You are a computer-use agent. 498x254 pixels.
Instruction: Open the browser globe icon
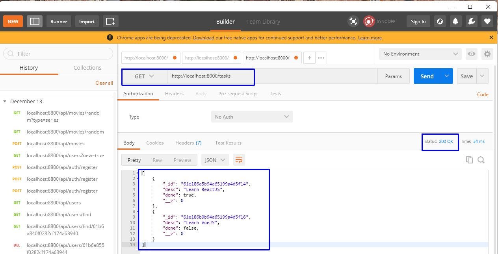click(x=440, y=21)
